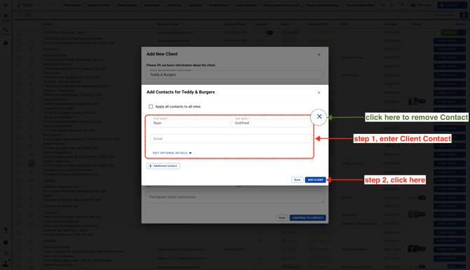Select the alante test client inc row checkbox
470x270 pixels.
click(x=18, y=66)
